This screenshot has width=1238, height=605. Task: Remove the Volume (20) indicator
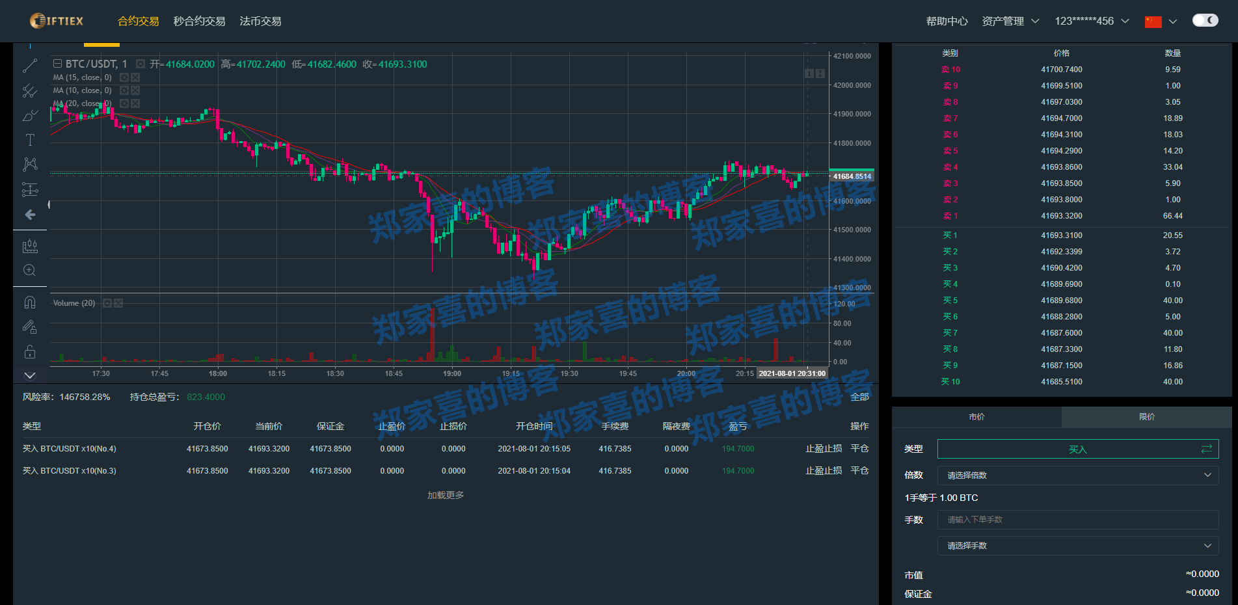pyautogui.click(x=118, y=303)
